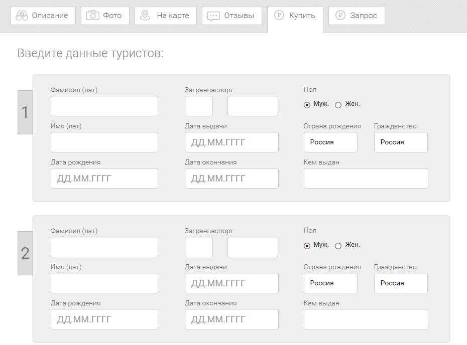This screenshot has height=345, width=467.
Task: Focus Имя (лат) field of tourist 2
Action: coord(104,283)
